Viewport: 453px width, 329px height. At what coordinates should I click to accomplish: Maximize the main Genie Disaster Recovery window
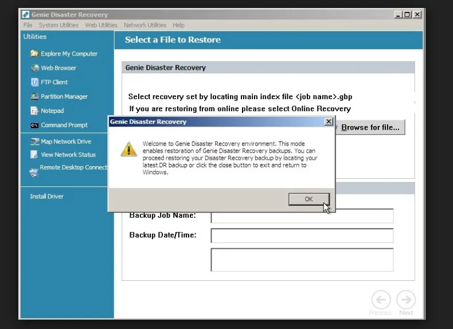click(x=407, y=14)
